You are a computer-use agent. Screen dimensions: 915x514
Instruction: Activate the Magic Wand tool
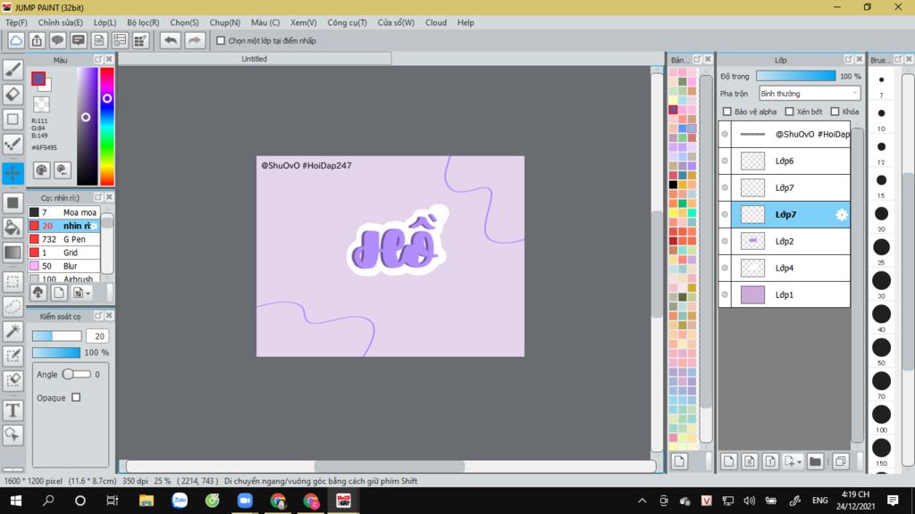click(13, 331)
